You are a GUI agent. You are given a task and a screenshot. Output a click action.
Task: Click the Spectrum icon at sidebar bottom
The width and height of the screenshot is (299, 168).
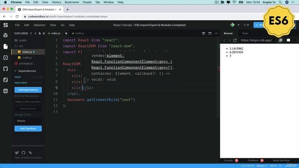[30, 153]
